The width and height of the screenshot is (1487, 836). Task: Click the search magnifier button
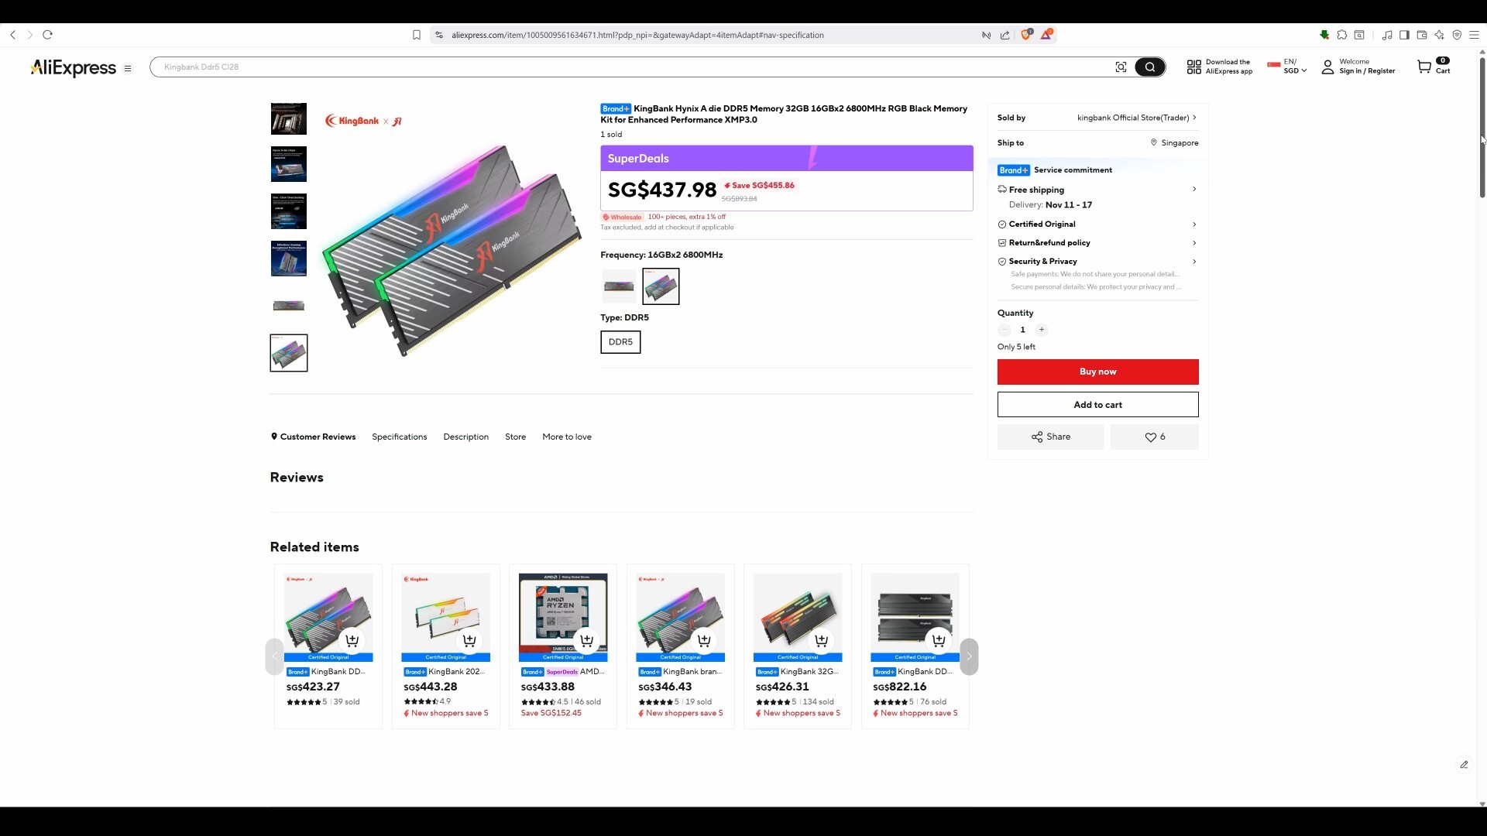click(x=1149, y=67)
